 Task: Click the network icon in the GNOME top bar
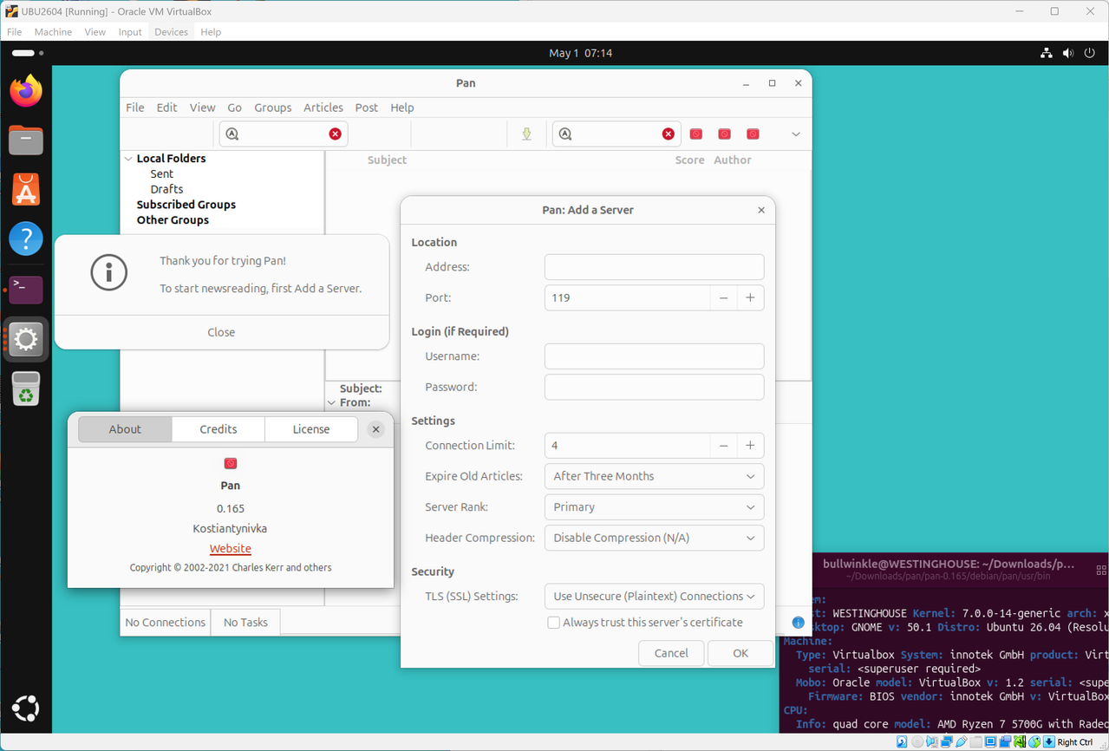tap(1047, 53)
